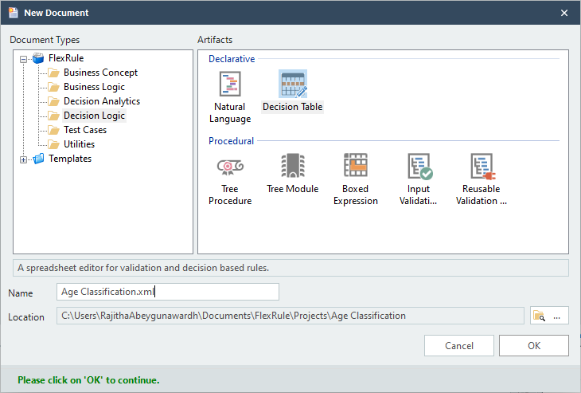Click the Tree Module label text
581x393 pixels.
pyautogui.click(x=293, y=189)
